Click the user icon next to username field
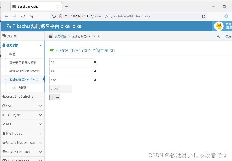The width and height of the screenshot is (232, 161). click(95, 62)
